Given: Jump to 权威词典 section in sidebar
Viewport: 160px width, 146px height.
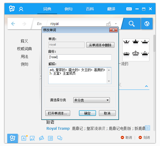Looking at the screenshot, I should pyautogui.click(x=24, y=49).
